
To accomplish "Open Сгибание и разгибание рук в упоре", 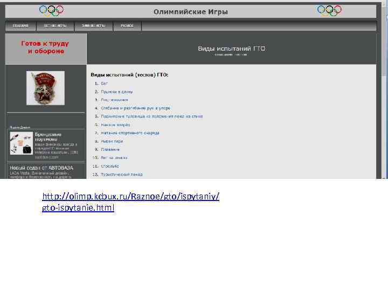I will (x=135, y=108).
